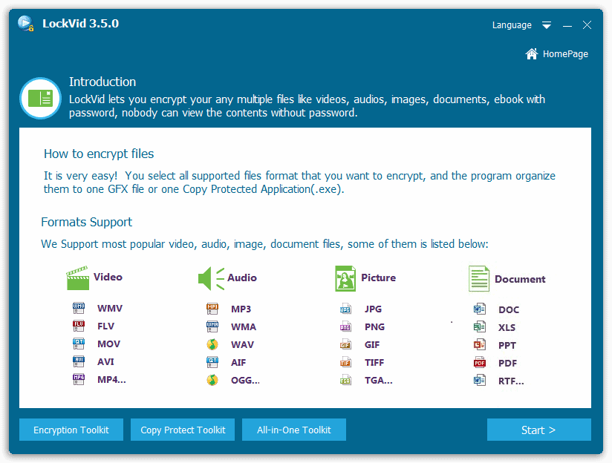Image resolution: width=612 pixels, height=463 pixels.
Task: Click the LockVid 3.5.0 title text
Action: point(80,24)
